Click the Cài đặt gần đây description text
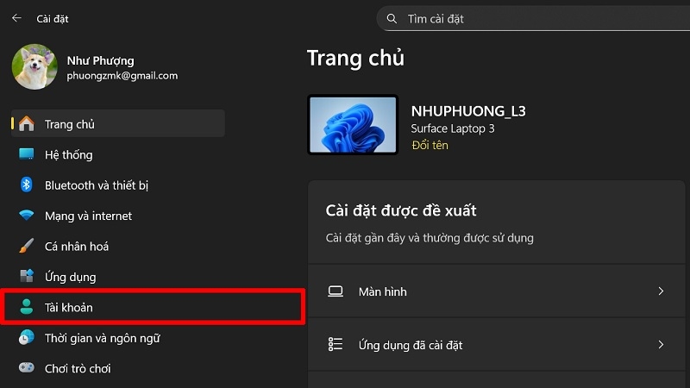 click(x=430, y=238)
